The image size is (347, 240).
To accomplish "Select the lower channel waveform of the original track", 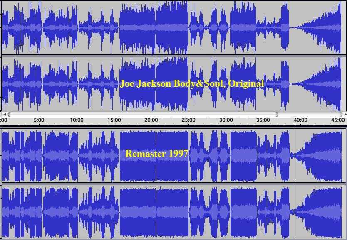I will click(x=174, y=84).
